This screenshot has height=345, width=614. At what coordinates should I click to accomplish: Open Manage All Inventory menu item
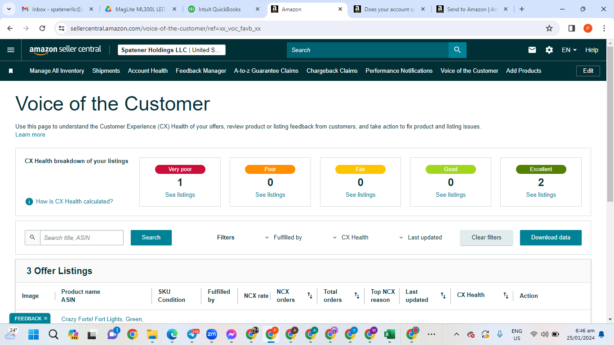pos(57,71)
